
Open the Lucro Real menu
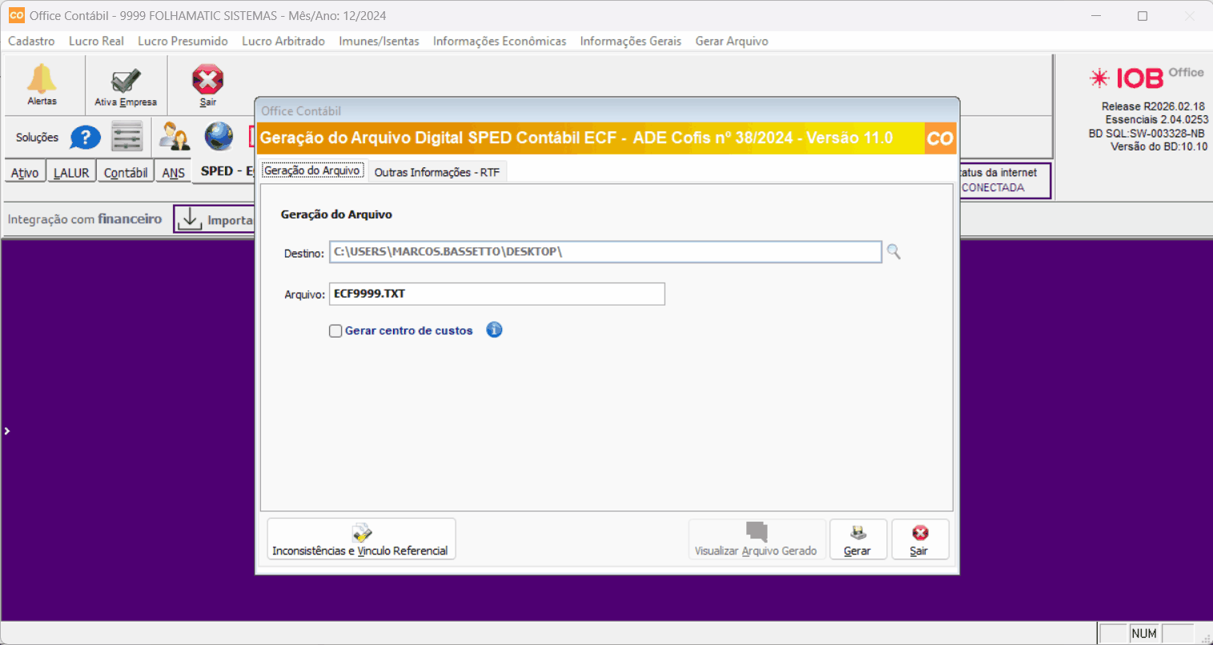[x=96, y=41]
